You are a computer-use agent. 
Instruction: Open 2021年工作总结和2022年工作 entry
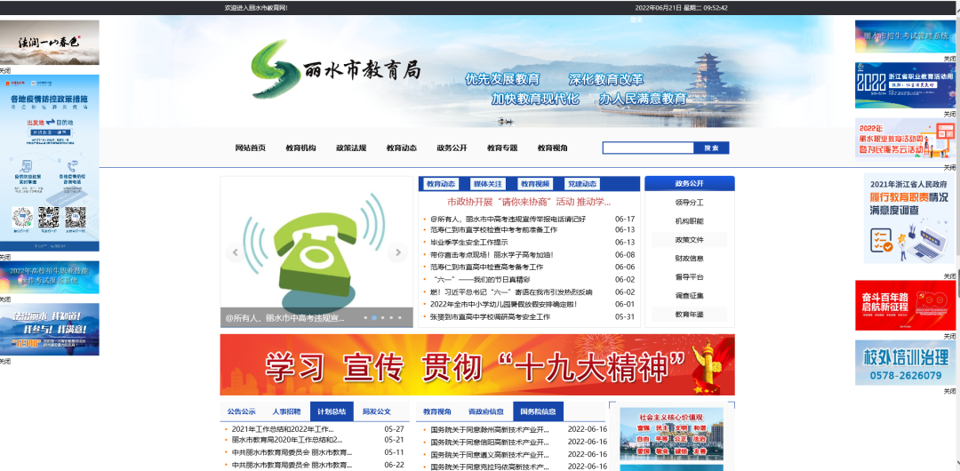click(283, 429)
